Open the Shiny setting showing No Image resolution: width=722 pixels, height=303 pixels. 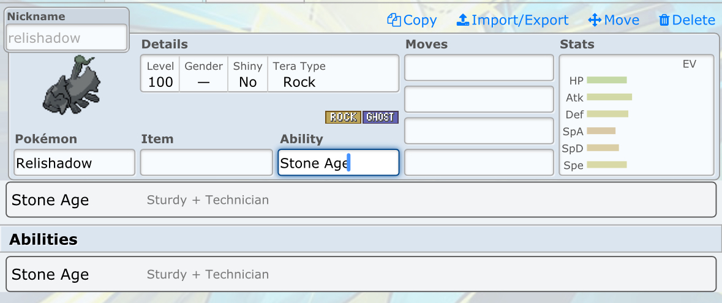(247, 75)
